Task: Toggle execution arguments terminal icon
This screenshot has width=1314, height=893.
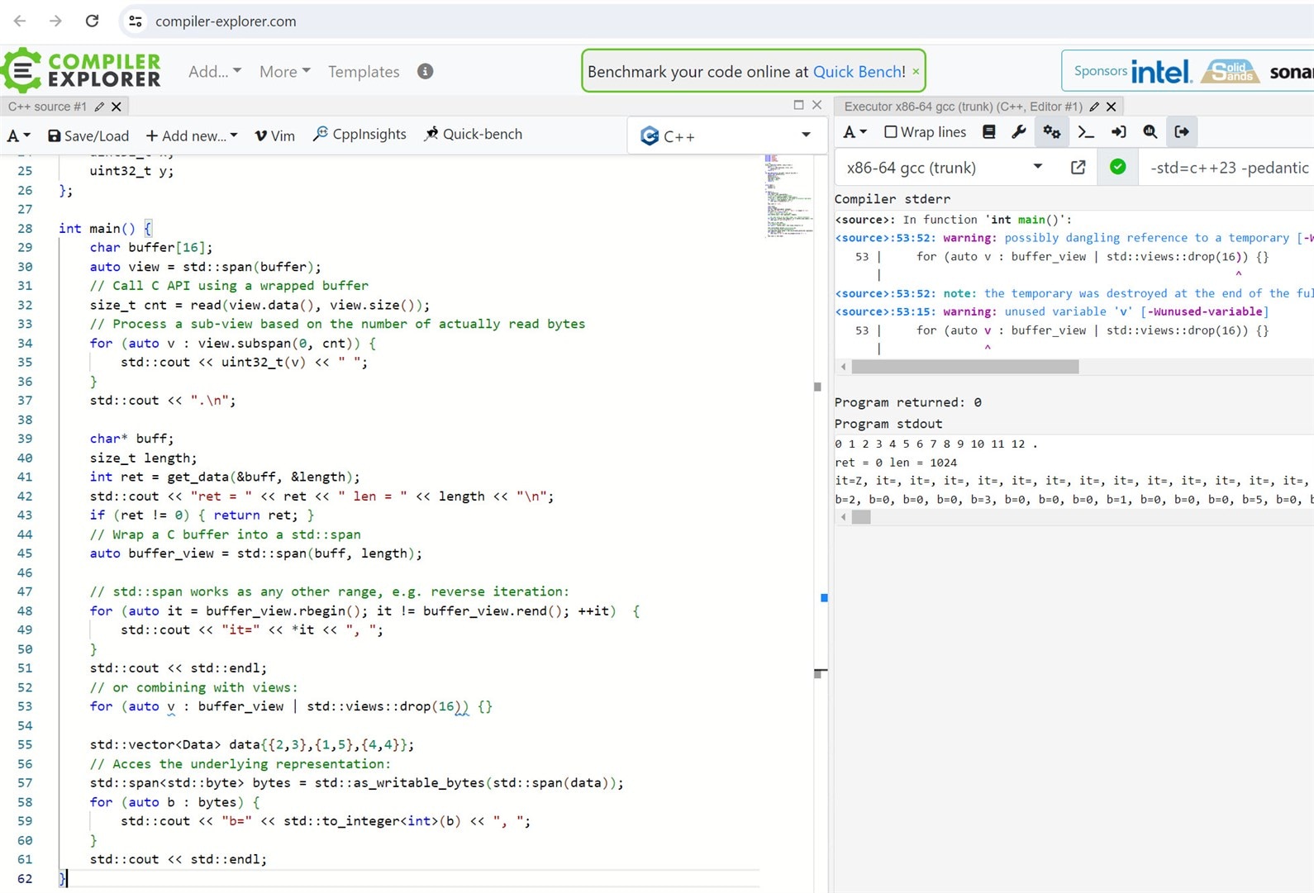Action: tap(1086, 132)
